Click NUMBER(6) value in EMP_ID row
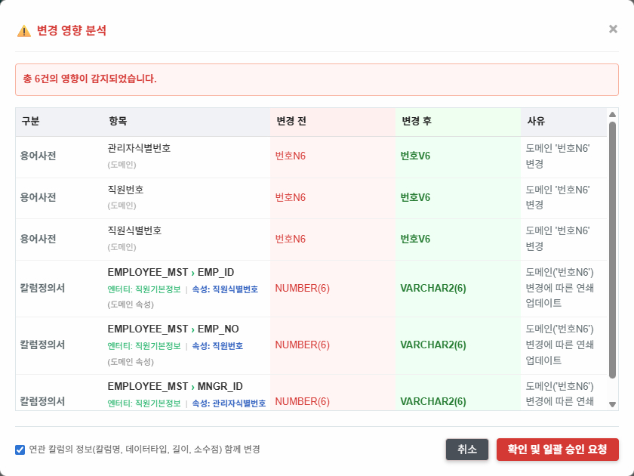The height and width of the screenshot is (476, 634). click(303, 288)
